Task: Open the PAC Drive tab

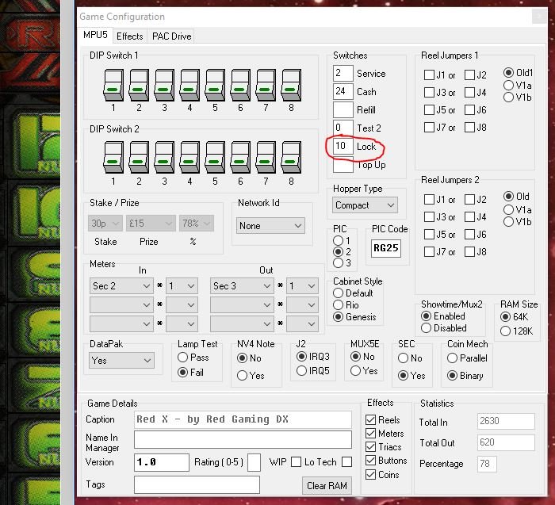Action: (171, 36)
